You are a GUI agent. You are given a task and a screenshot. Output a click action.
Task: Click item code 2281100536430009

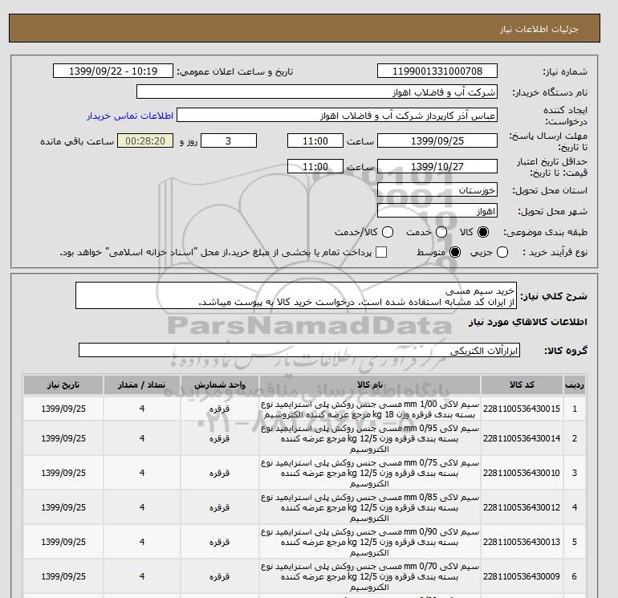point(522,576)
